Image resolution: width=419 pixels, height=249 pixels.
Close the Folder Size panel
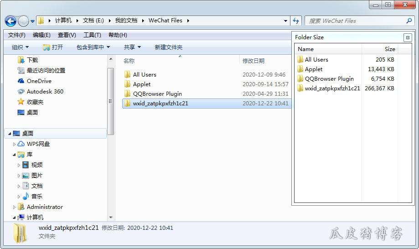pos(408,38)
